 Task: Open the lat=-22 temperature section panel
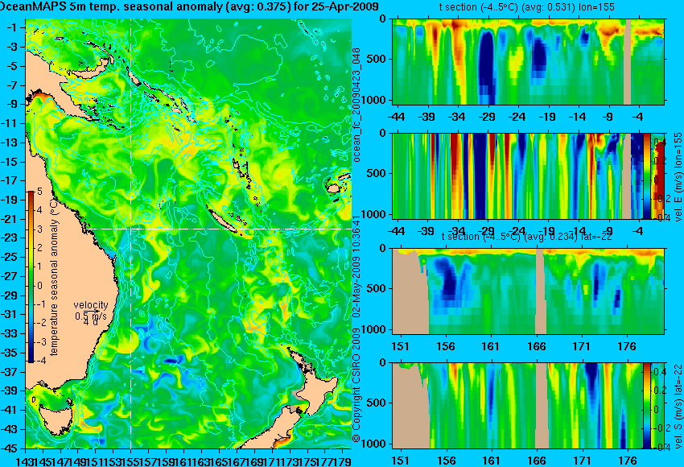(x=529, y=291)
